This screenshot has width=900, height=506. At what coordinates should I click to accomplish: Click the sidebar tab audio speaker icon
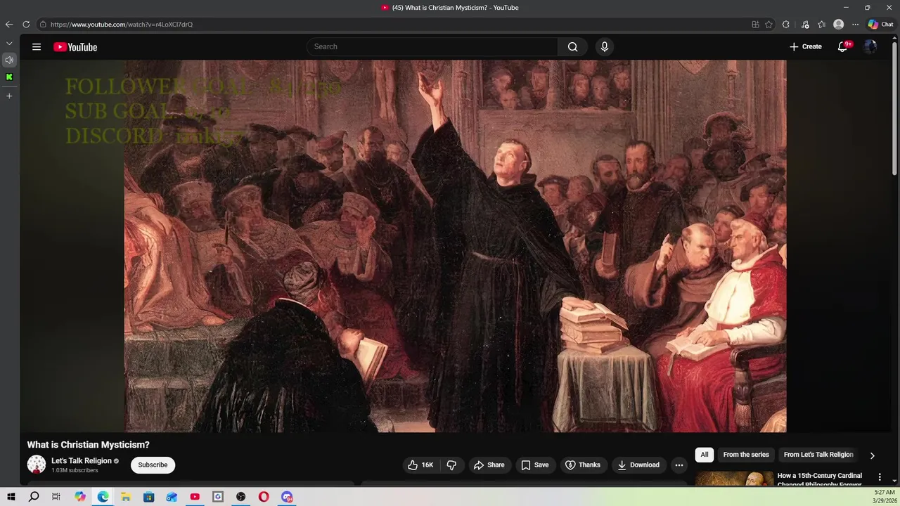[x=9, y=60]
